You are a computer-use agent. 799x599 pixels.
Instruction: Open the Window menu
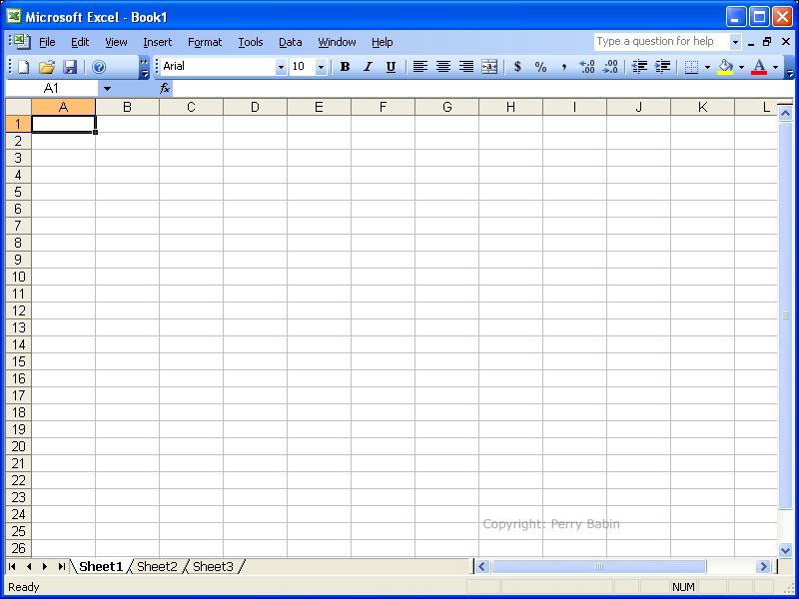(x=337, y=42)
